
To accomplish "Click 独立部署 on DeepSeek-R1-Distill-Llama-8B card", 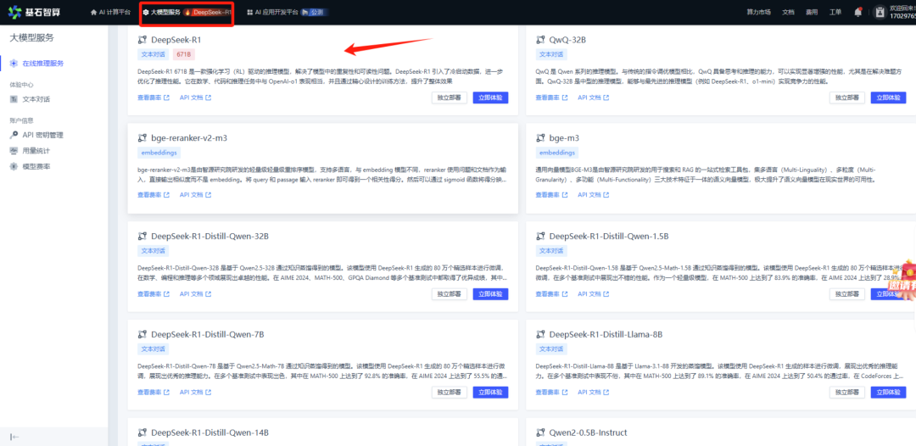I will pos(847,392).
